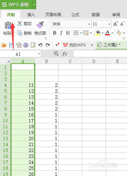Open font group dialog launcher

click(x=124, y=39)
